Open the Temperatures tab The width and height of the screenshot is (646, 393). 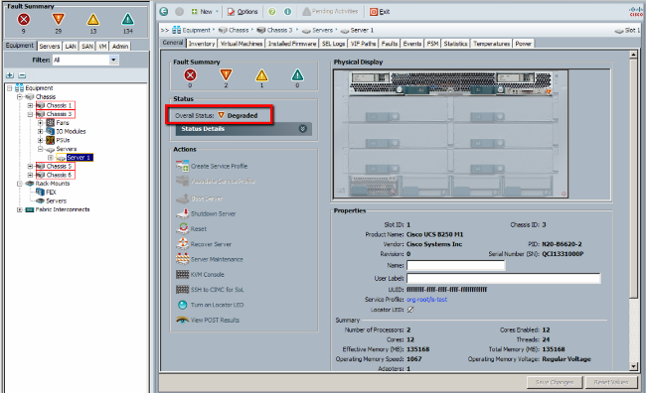pos(491,44)
